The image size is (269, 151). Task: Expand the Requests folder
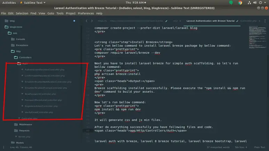click(x=16, y=131)
